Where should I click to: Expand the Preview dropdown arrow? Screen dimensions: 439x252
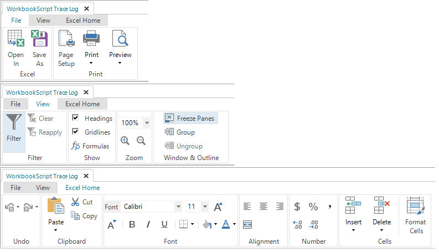[120, 63]
